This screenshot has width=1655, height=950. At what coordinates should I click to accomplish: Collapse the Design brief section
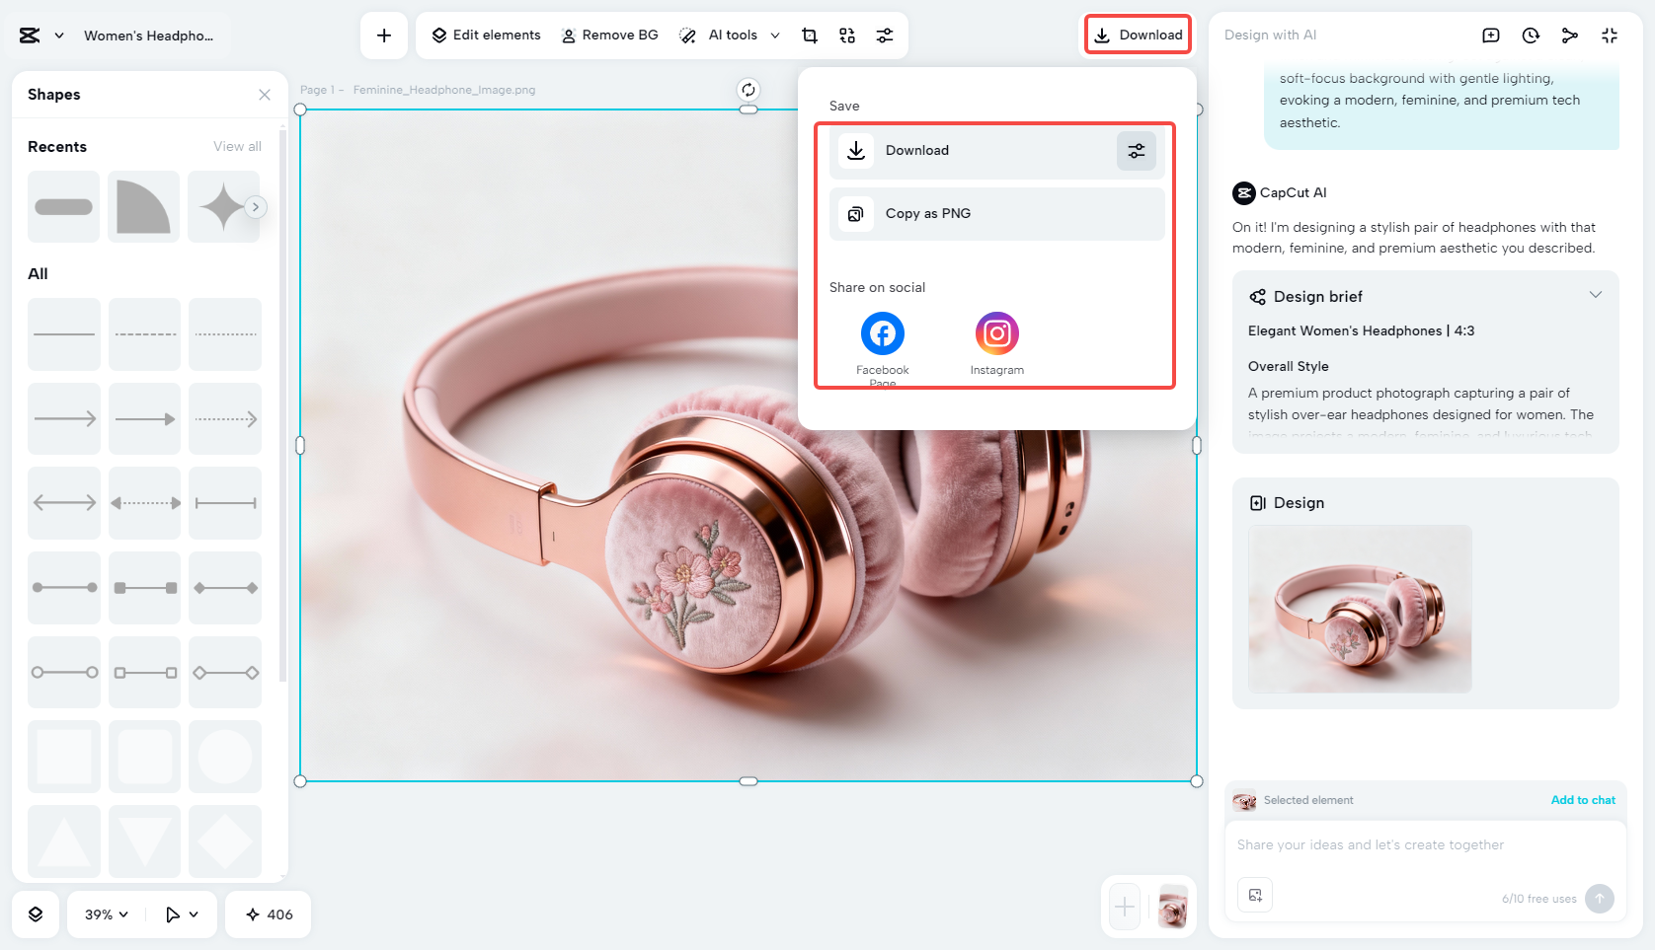1597,294
